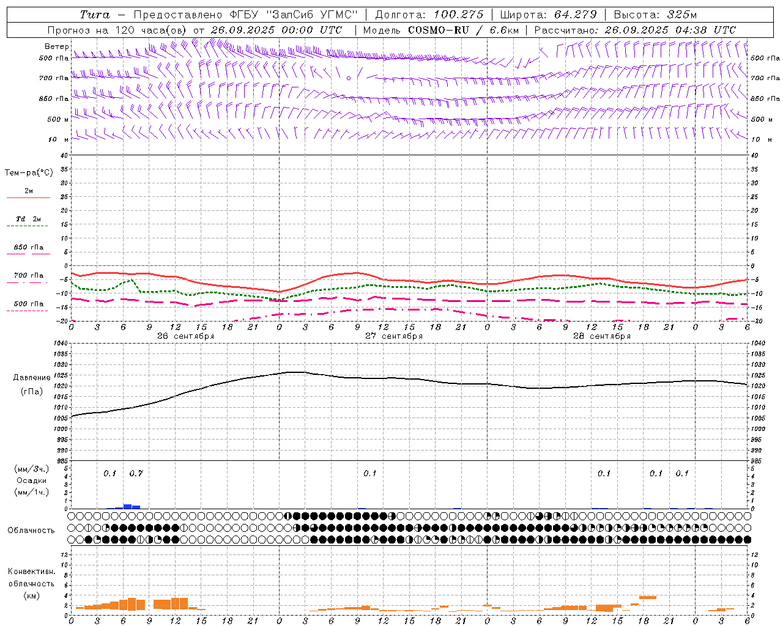Click the "Тем-ра(°C)" temperature axis title
The width and height of the screenshot is (783, 626).
(29, 173)
